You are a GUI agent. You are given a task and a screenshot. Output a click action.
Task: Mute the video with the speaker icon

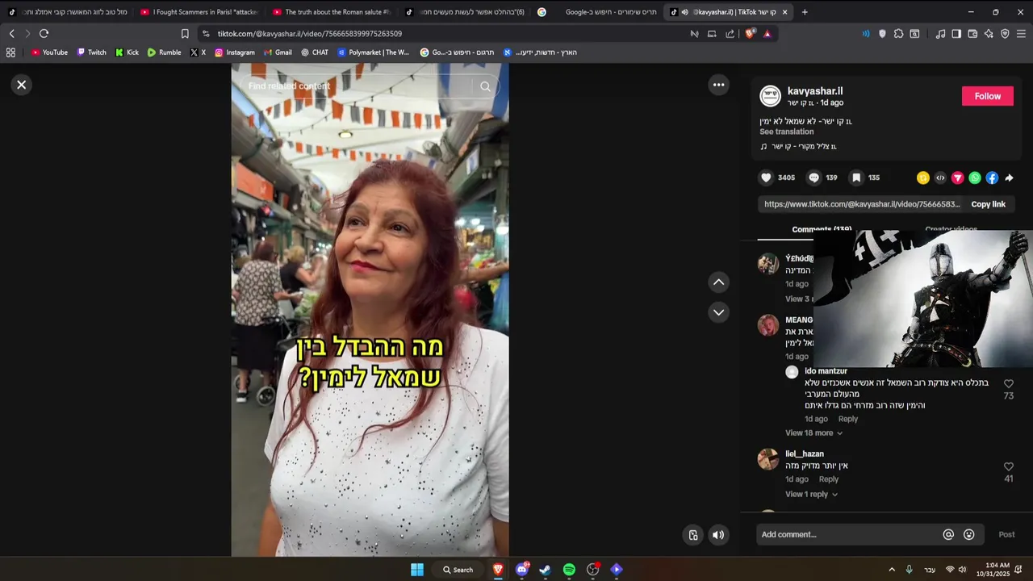coord(718,534)
